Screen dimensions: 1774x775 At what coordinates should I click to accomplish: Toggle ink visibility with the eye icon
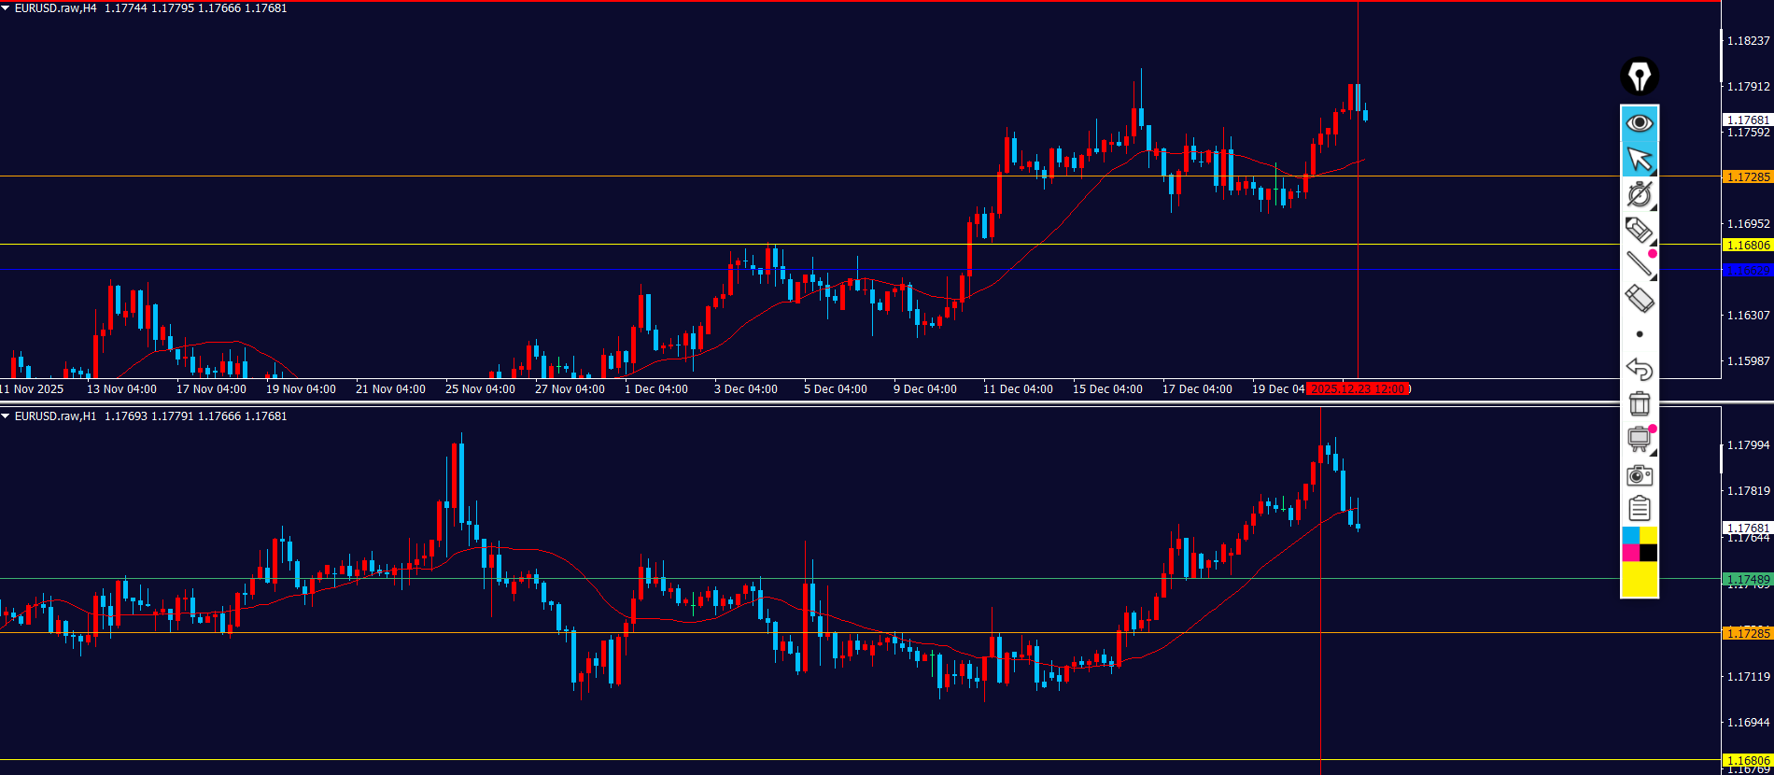[x=1639, y=123]
